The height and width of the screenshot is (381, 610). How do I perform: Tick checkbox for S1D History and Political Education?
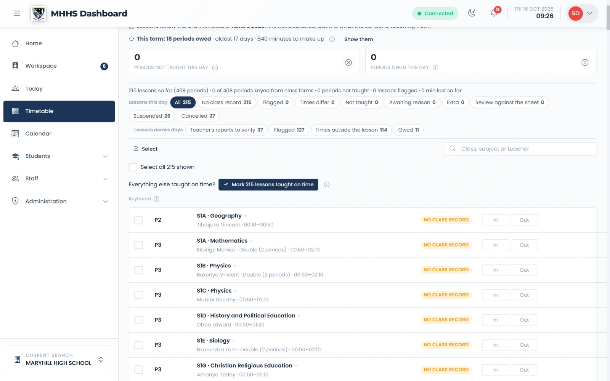[138, 320]
